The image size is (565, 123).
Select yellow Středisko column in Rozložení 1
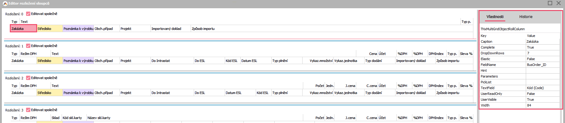coord(49,61)
